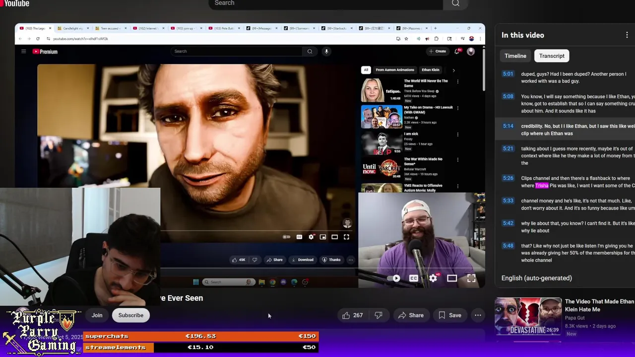Viewport: 635px width, 357px height.
Task: Click the YouTube Premium logo in embedded browser
Action: tap(45, 52)
